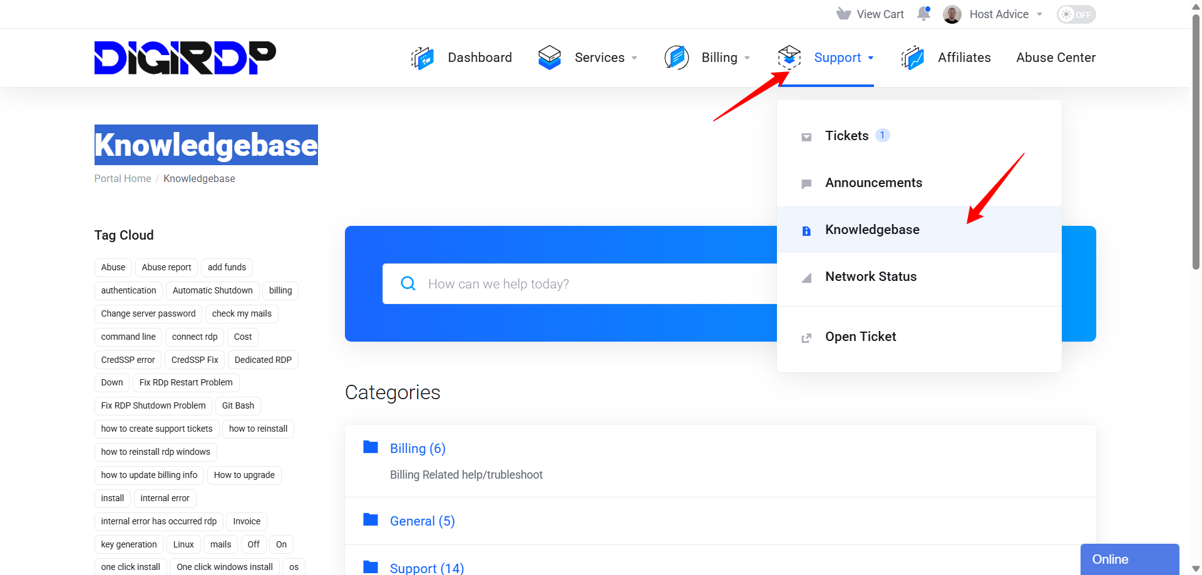Click the CredSSP error tag
Viewport: 1202px width, 575px height.
tap(128, 360)
